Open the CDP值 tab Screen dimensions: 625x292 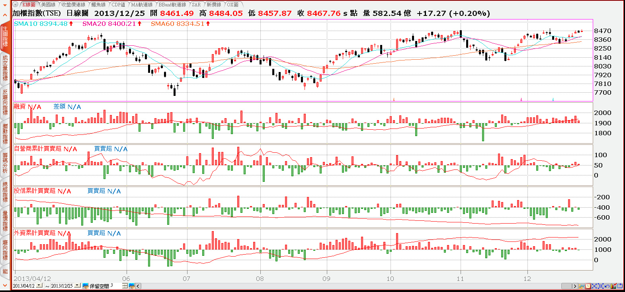point(118,4)
